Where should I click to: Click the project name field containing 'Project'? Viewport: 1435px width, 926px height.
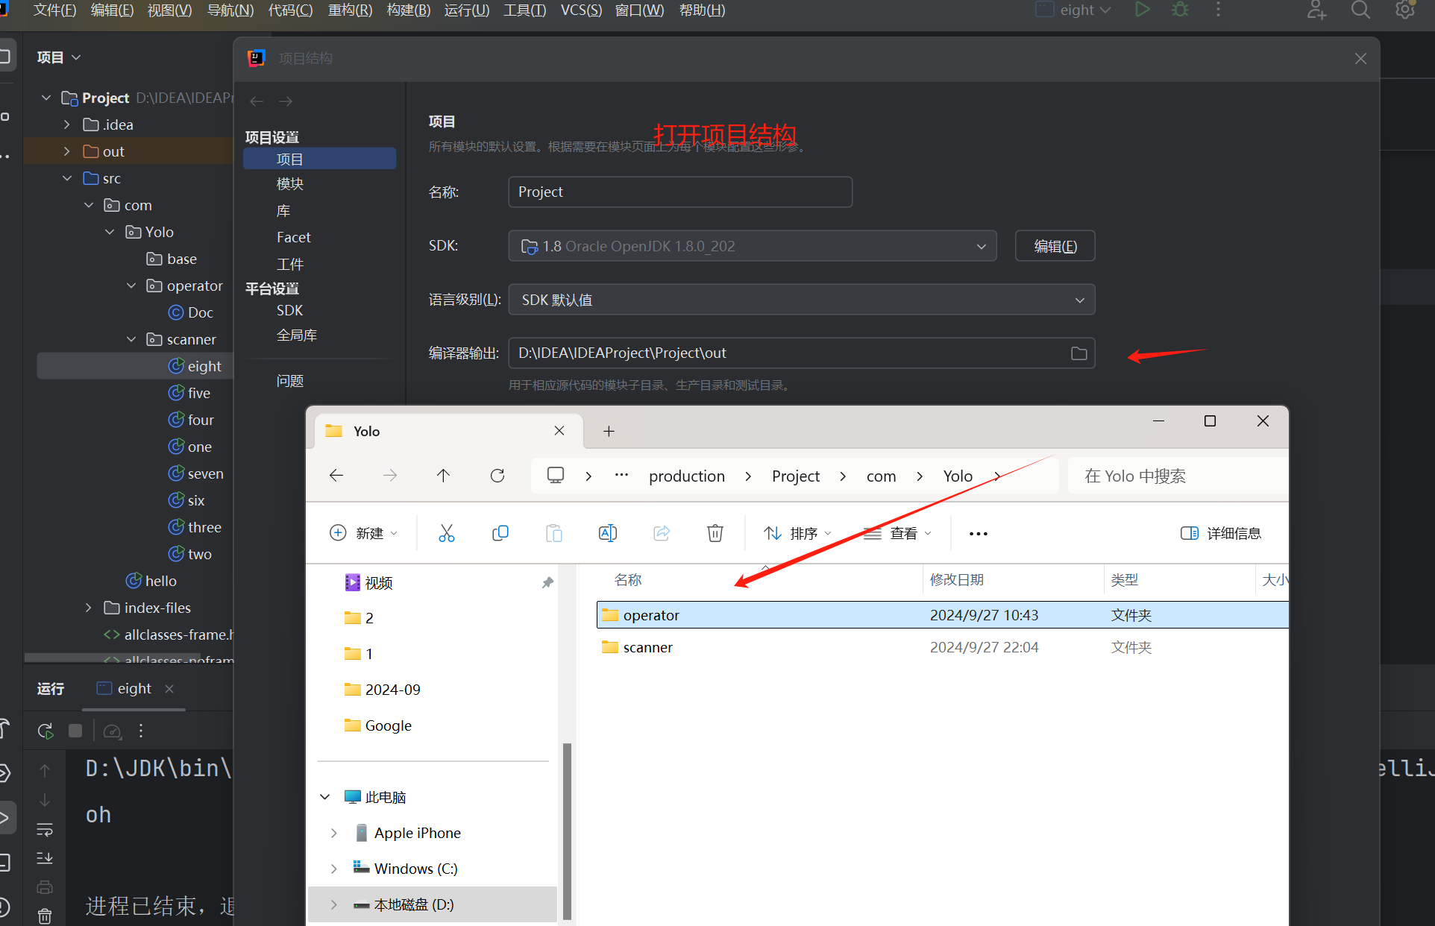pos(680,192)
